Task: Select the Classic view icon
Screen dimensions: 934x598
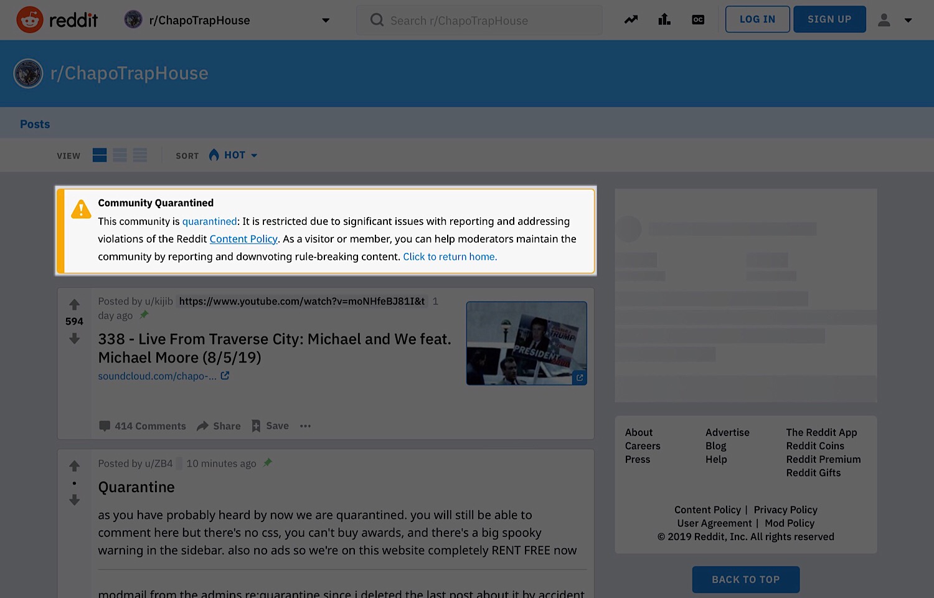Action: pyautogui.click(x=120, y=155)
